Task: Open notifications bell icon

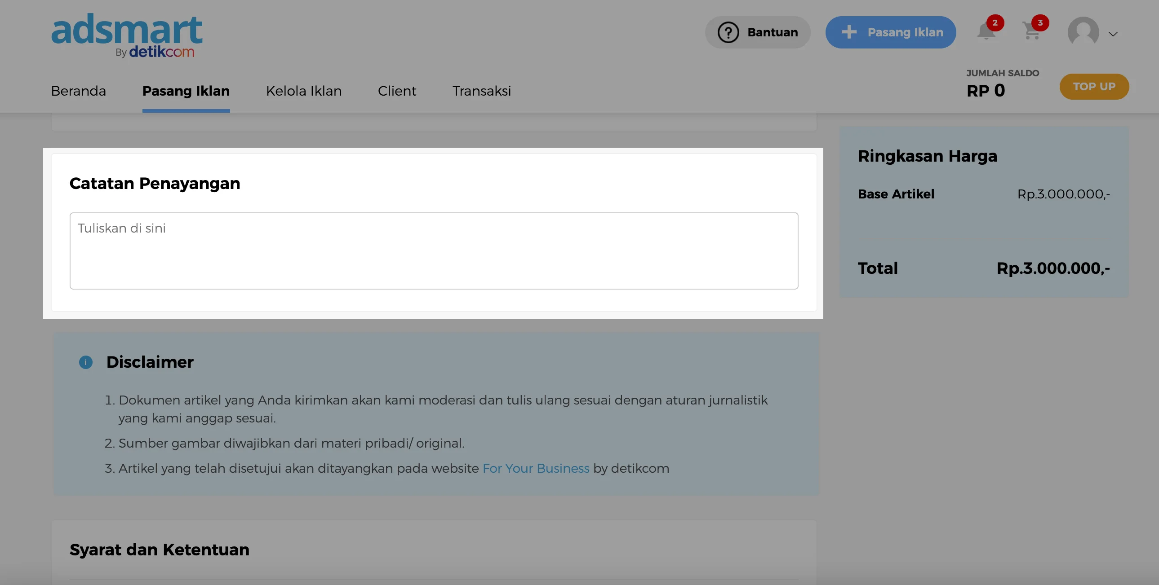Action: (x=986, y=31)
